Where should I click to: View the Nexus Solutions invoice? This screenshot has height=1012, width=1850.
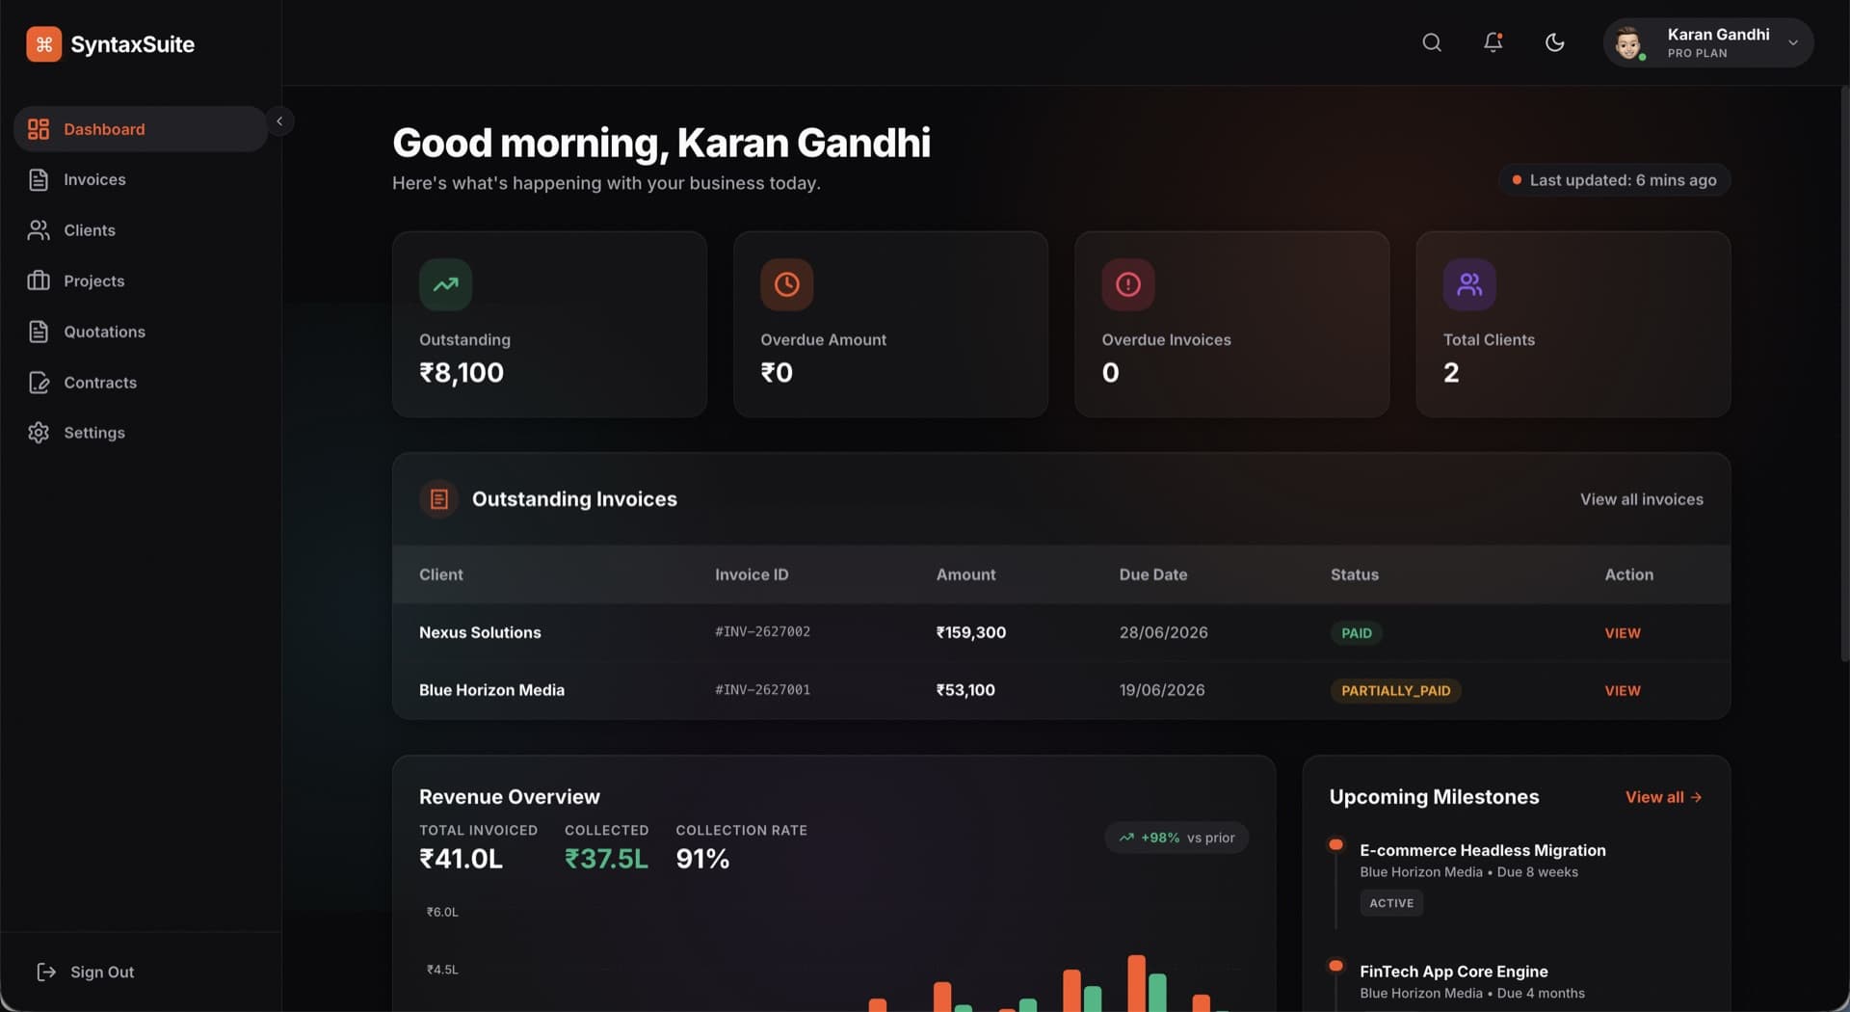1622,633
